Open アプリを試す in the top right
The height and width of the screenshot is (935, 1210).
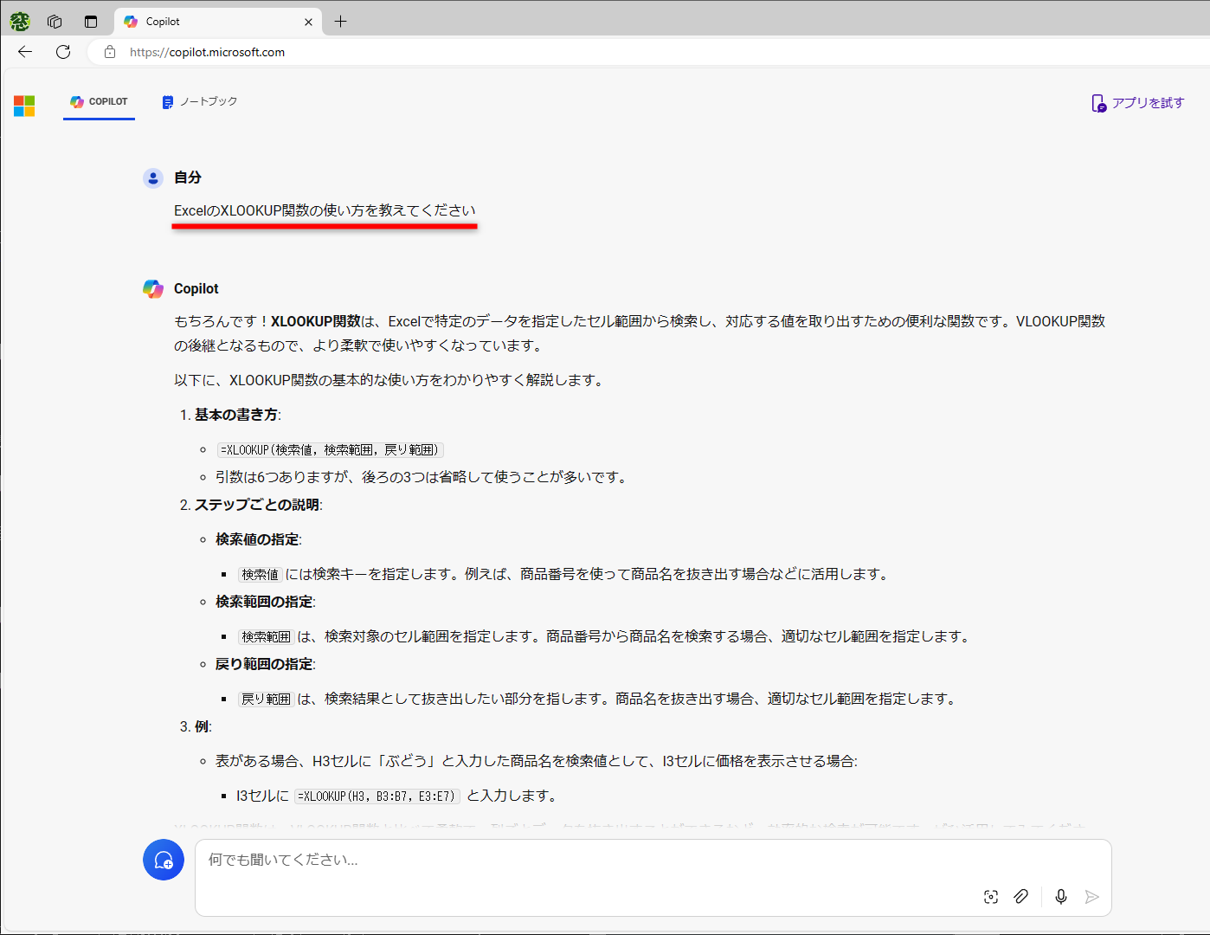(1138, 102)
